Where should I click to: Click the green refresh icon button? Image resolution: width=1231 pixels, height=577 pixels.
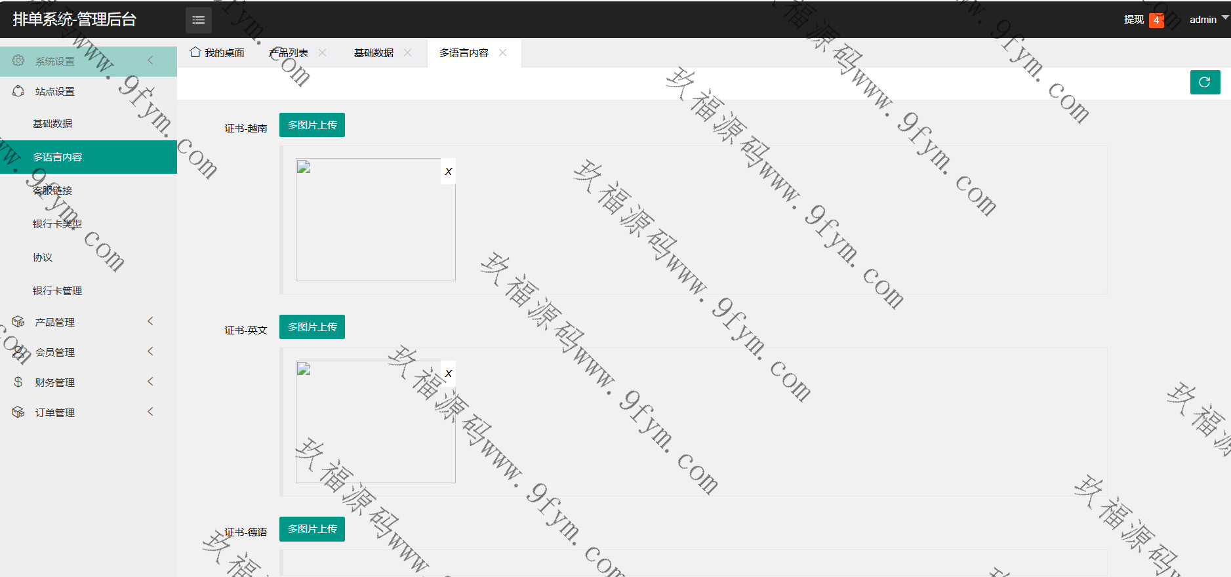tap(1205, 83)
